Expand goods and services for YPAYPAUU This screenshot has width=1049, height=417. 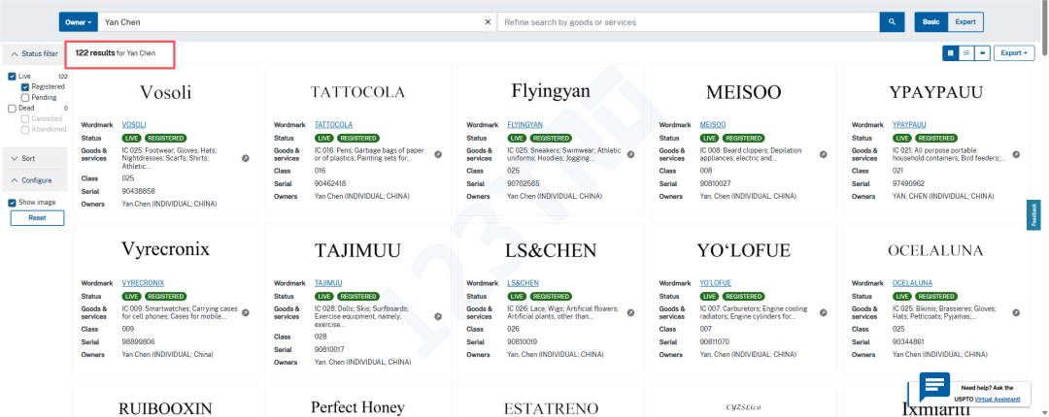[1016, 154]
